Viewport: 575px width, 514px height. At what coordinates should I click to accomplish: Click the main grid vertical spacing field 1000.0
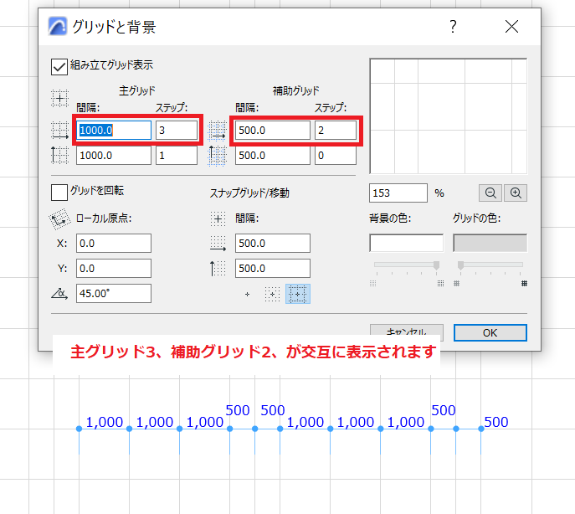[114, 155]
